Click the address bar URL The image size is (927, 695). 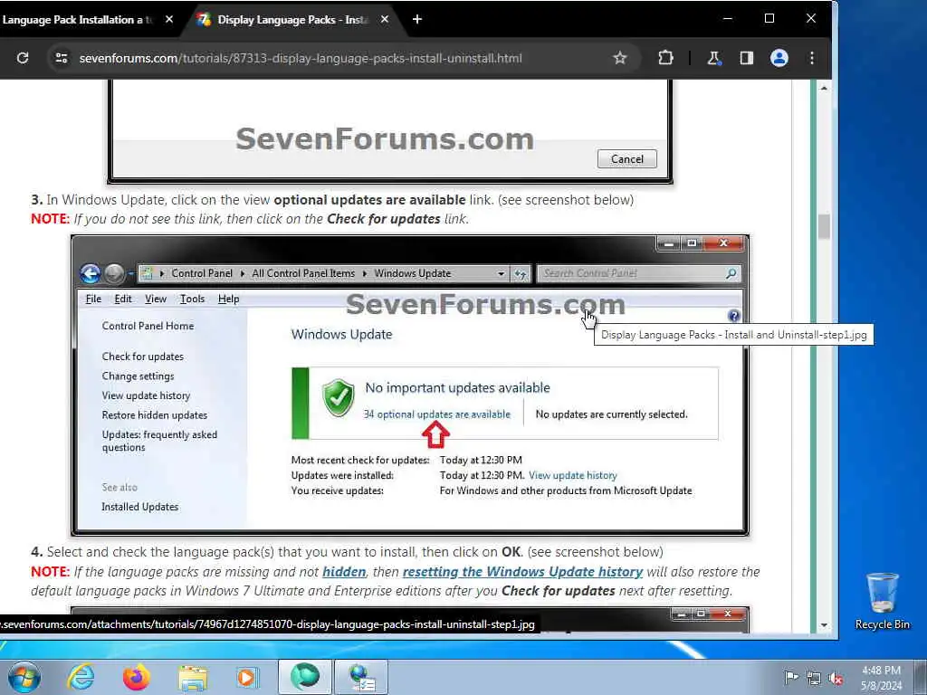pos(301,58)
